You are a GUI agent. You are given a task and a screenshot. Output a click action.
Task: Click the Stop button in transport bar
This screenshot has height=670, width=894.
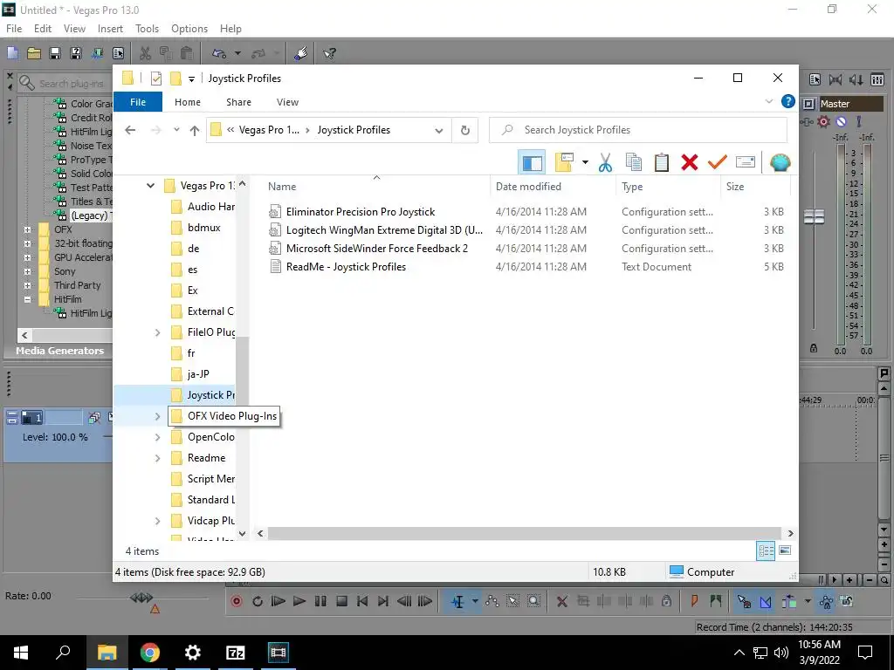[341, 601]
